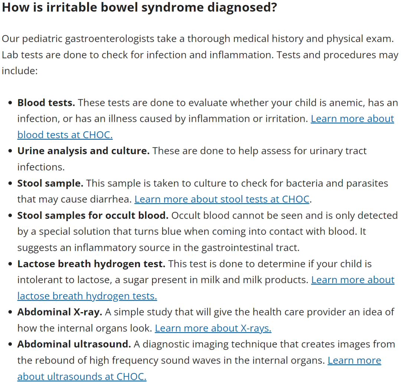This screenshot has width=401, height=382.
Task: Click the irritable bowel syndrome diagnosed heading
Action: click(x=139, y=7)
